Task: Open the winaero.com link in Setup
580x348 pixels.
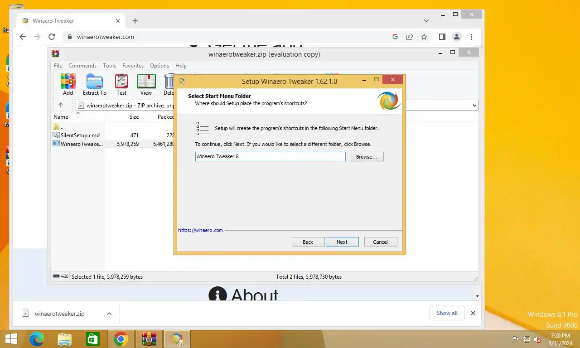Action: tap(200, 230)
